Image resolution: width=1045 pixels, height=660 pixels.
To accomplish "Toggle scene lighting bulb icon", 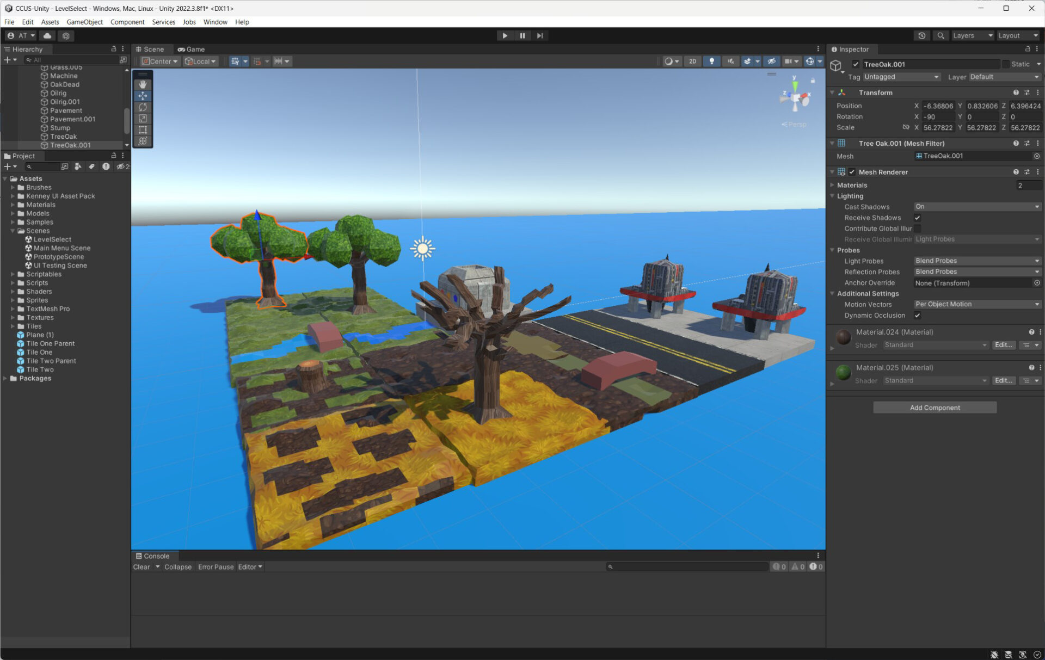I will (711, 61).
